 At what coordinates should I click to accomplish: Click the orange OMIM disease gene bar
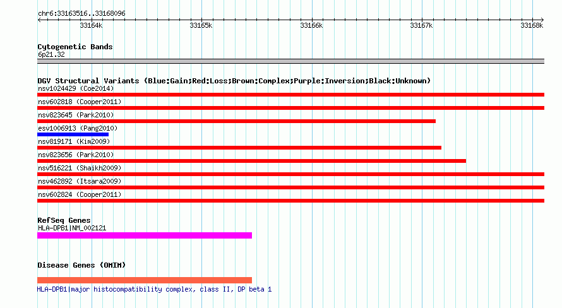tap(145, 280)
